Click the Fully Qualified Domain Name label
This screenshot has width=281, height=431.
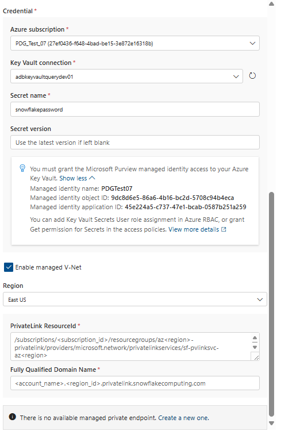tap(53, 370)
